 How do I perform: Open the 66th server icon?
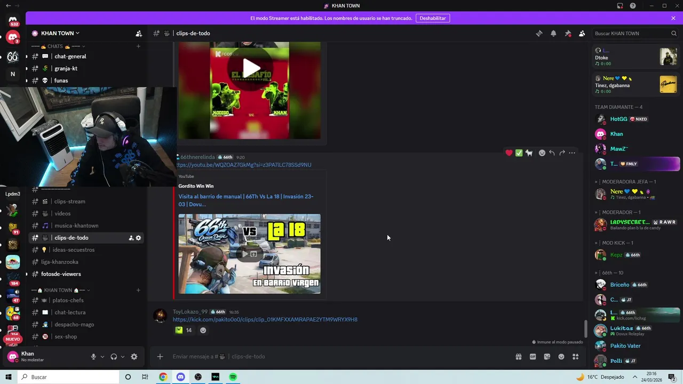pyautogui.click(x=13, y=57)
